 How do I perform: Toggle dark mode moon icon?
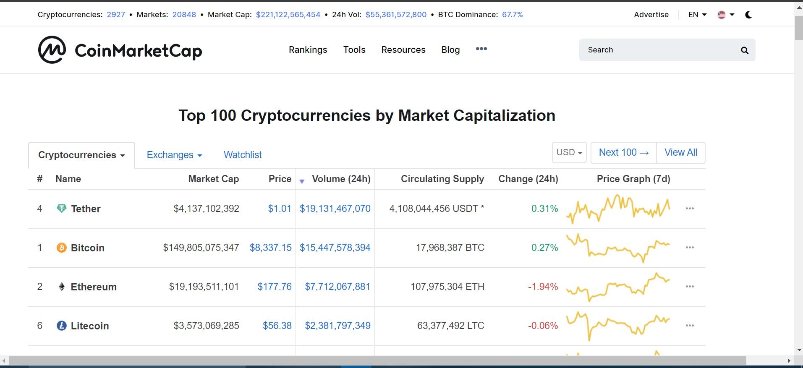pyautogui.click(x=748, y=15)
